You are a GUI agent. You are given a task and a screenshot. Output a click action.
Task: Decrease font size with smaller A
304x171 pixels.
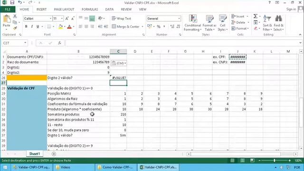(73, 19)
